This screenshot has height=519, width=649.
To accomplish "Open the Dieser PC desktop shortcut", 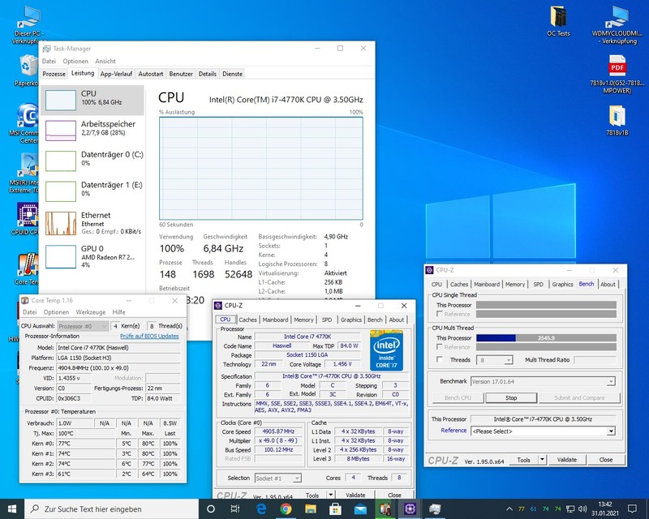I will pos(28,25).
